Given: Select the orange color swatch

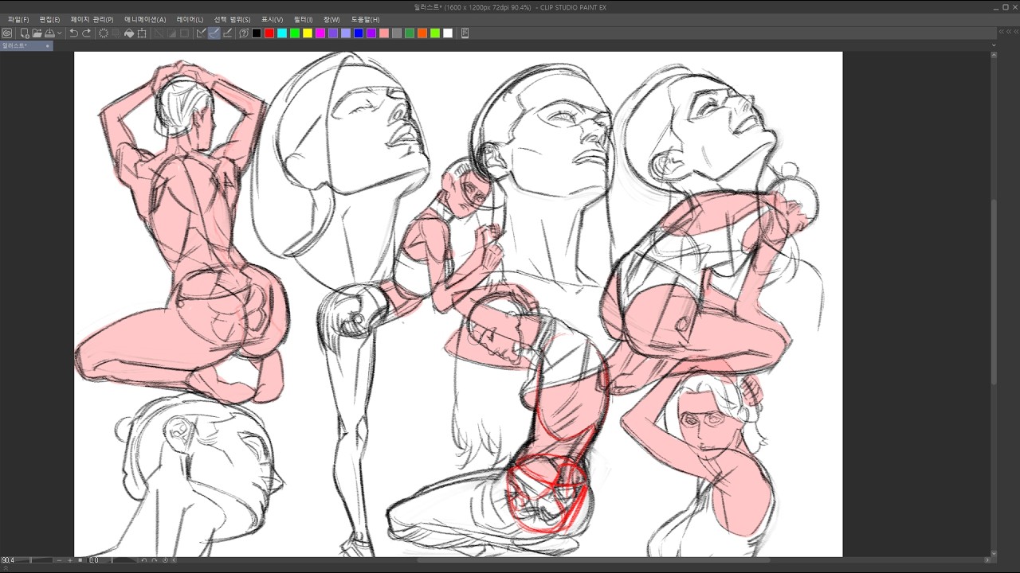Looking at the screenshot, I should (x=422, y=33).
